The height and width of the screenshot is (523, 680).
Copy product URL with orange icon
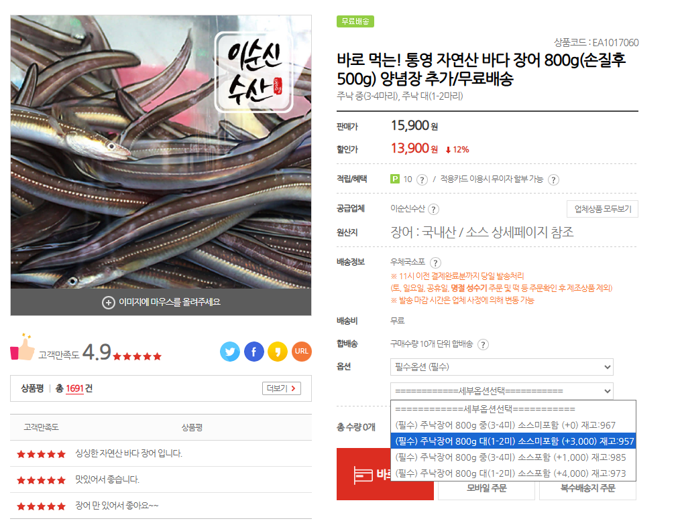[x=301, y=351]
